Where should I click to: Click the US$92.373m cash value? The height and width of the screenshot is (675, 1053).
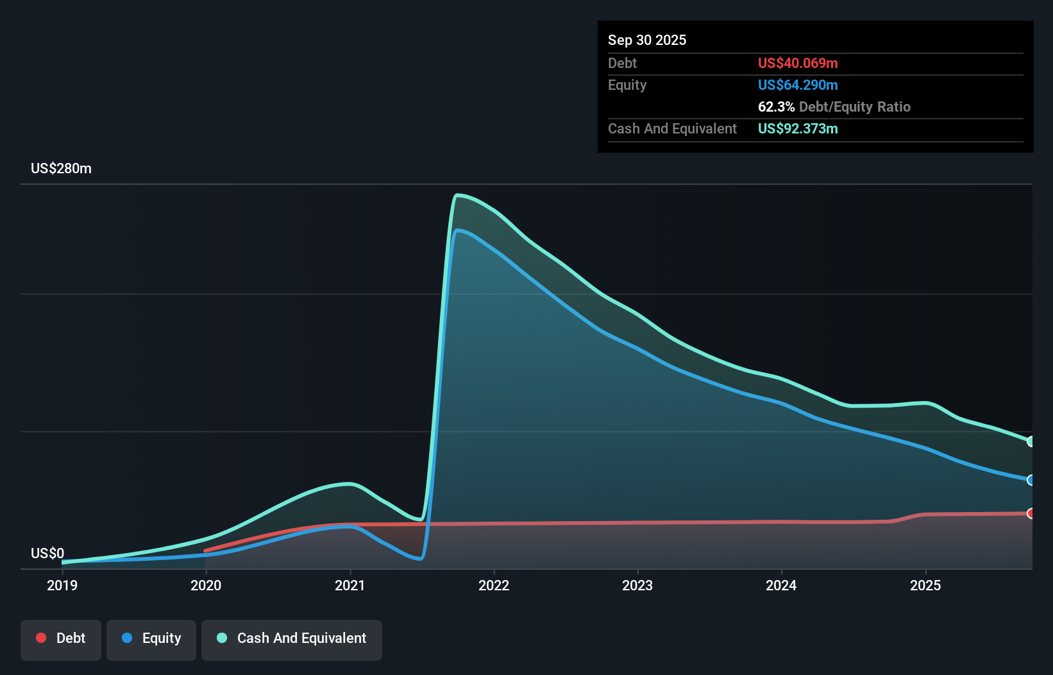[798, 128]
